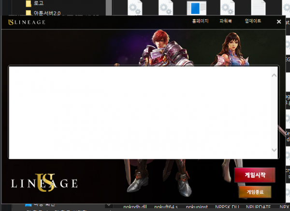The width and height of the screenshot is (290, 211).
Task: Select gear file icon right of blue document
Action: (x=228, y=8)
